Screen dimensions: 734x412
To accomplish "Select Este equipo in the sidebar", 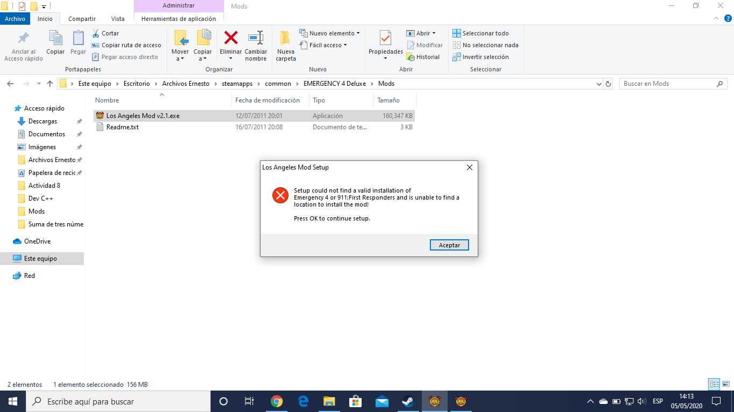I will (x=42, y=259).
